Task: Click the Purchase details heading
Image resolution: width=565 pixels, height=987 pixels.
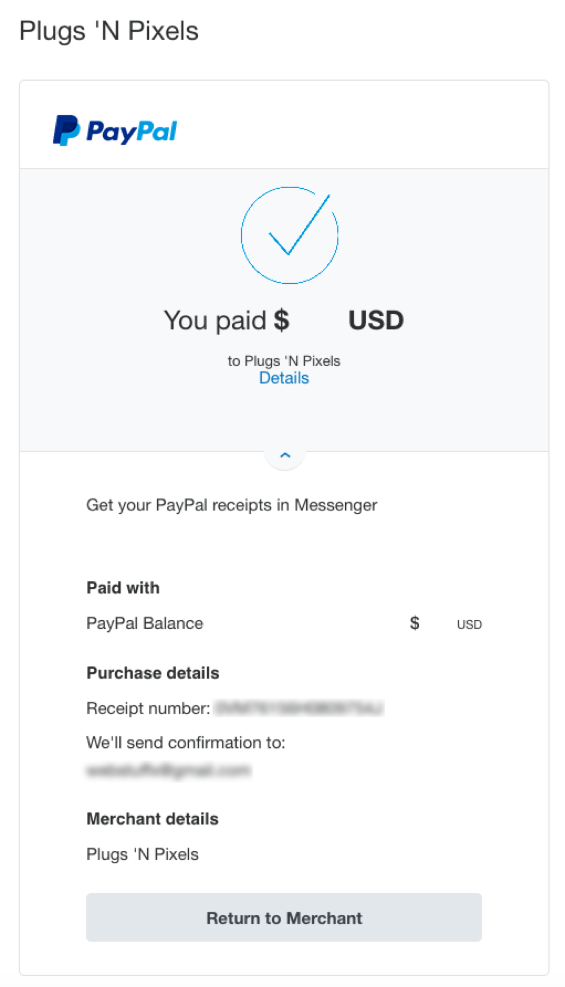Action: 153,673
